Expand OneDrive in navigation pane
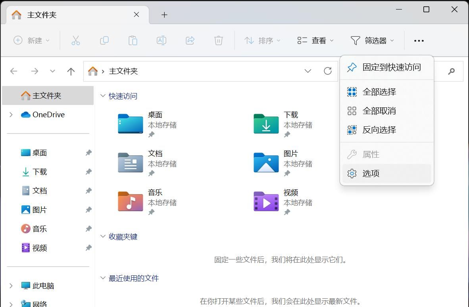 [11, 114]
